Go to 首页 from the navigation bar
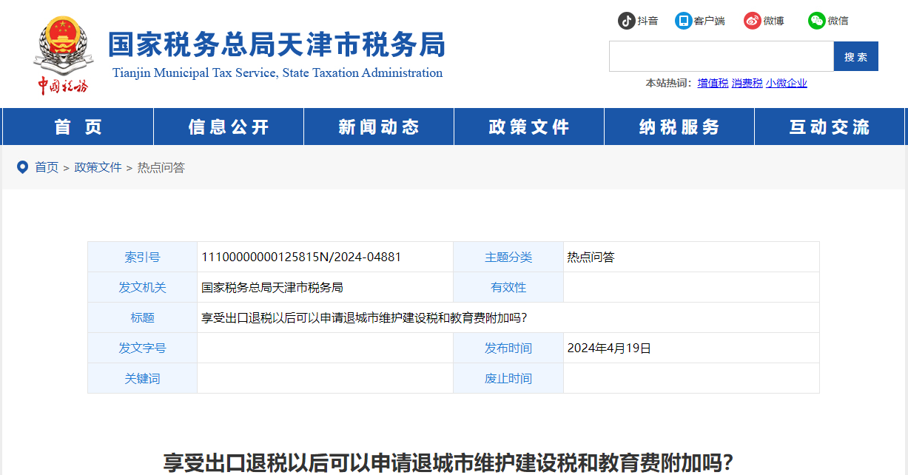This screenshot has width=908, height=475. [x=77, y=126]
